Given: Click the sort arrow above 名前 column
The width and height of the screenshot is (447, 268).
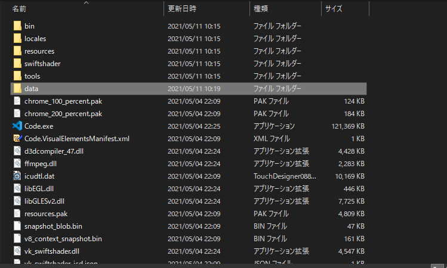Looking at the screenshot, I should [x=86, y=3].
